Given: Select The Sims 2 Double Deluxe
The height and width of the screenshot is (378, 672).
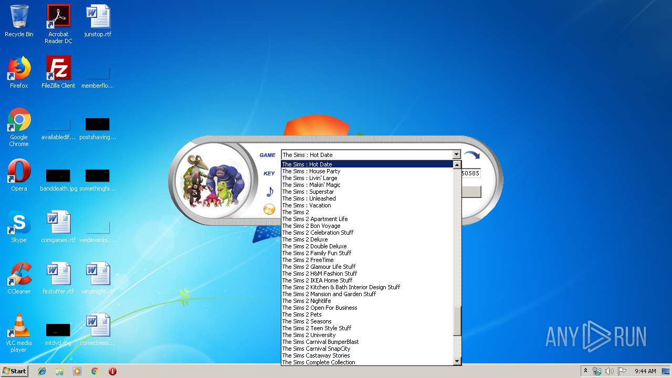Looking at the screenshot, I should click(367, 246).
